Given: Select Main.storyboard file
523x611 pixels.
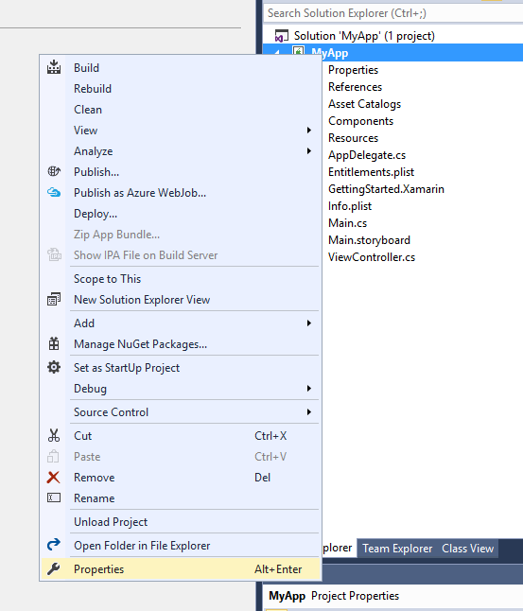Looking at the screenshot, I should (369, 240).
